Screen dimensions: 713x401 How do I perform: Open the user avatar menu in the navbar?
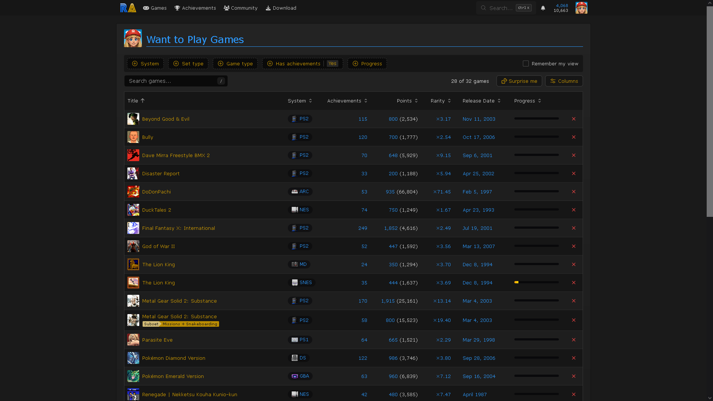coord(581,8)
